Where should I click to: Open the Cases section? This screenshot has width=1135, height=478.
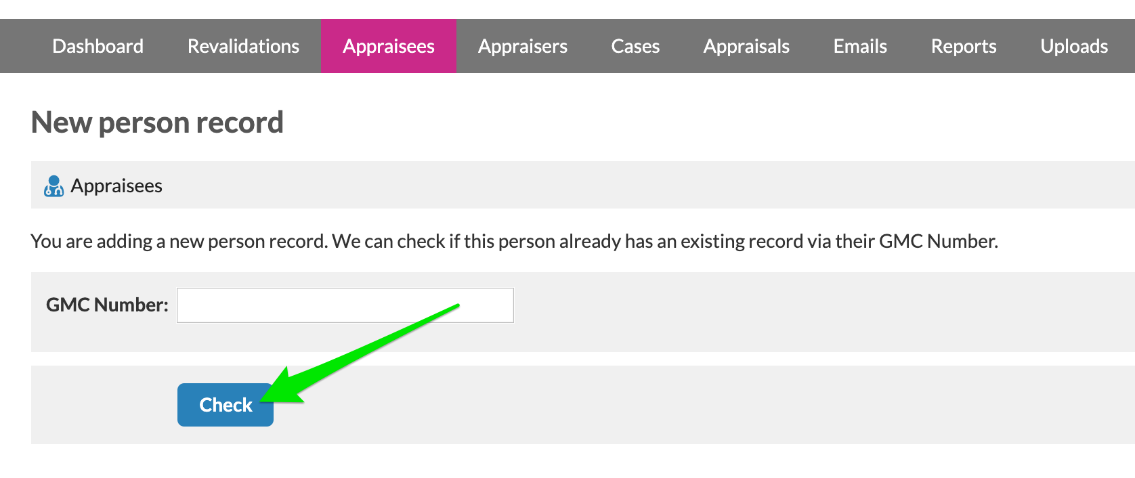coord(635,46)
